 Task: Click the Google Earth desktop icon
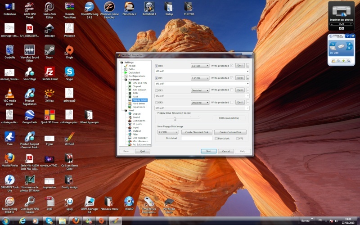point(30,117)
